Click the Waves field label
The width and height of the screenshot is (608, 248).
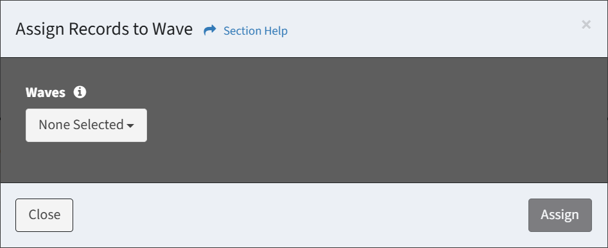pos(46,93)
